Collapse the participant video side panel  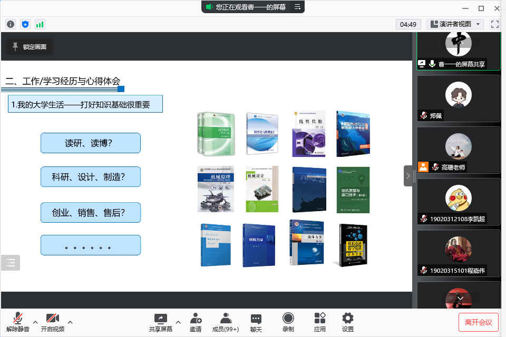(x=408, y=176)
